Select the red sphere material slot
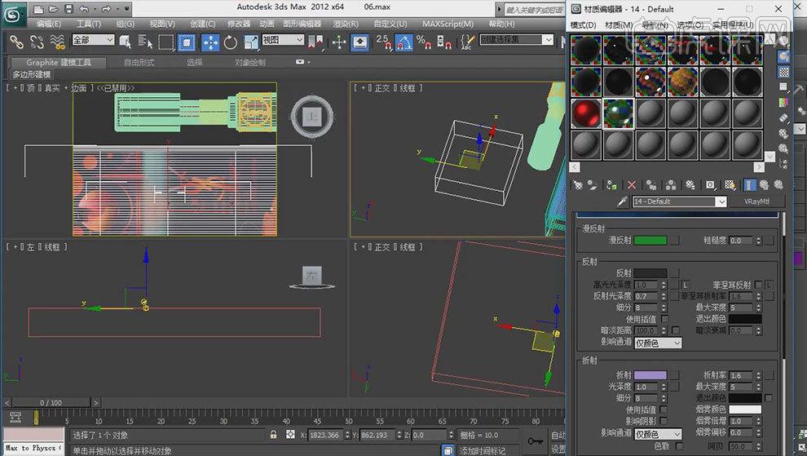The width and height of the screenshot is (807, 456). 586,113
